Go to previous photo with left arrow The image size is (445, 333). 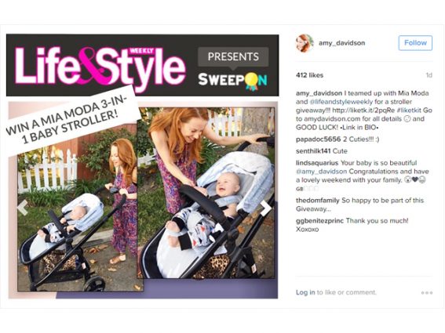tap(23, 208)
